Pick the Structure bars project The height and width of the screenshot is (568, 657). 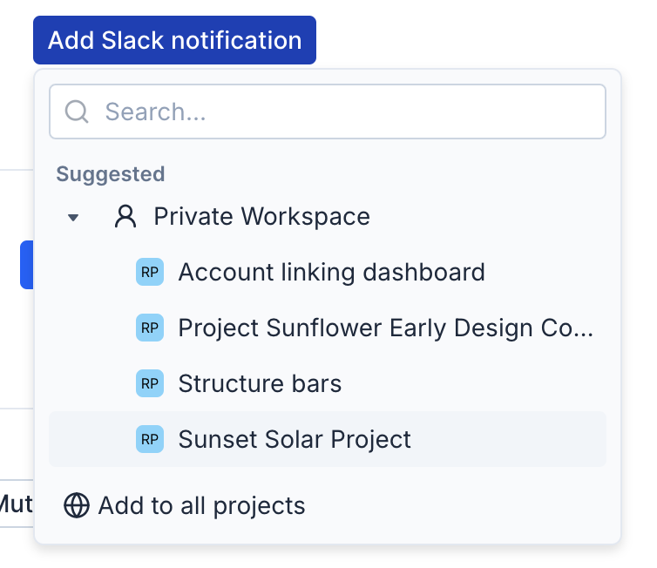point(260,384)
